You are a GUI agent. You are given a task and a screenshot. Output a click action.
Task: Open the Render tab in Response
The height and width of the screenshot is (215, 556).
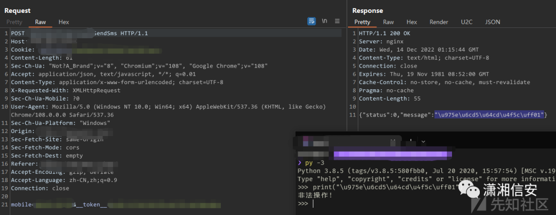tap(439, 22)
